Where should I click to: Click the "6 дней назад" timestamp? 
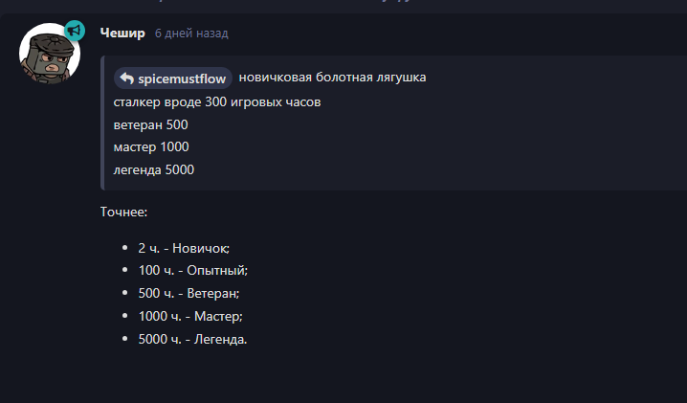click(x=191, y=34)
